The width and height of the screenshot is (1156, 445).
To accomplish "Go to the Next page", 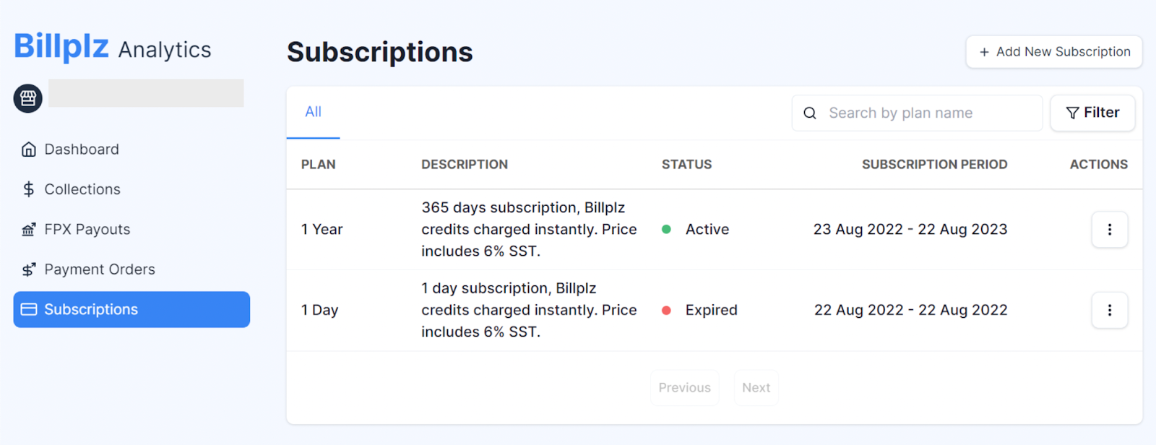I will coord(756,388).
